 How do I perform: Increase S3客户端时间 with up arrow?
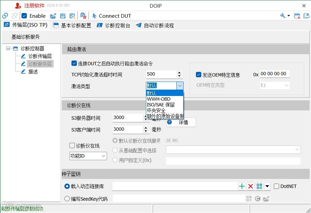(x=146, y=128)
